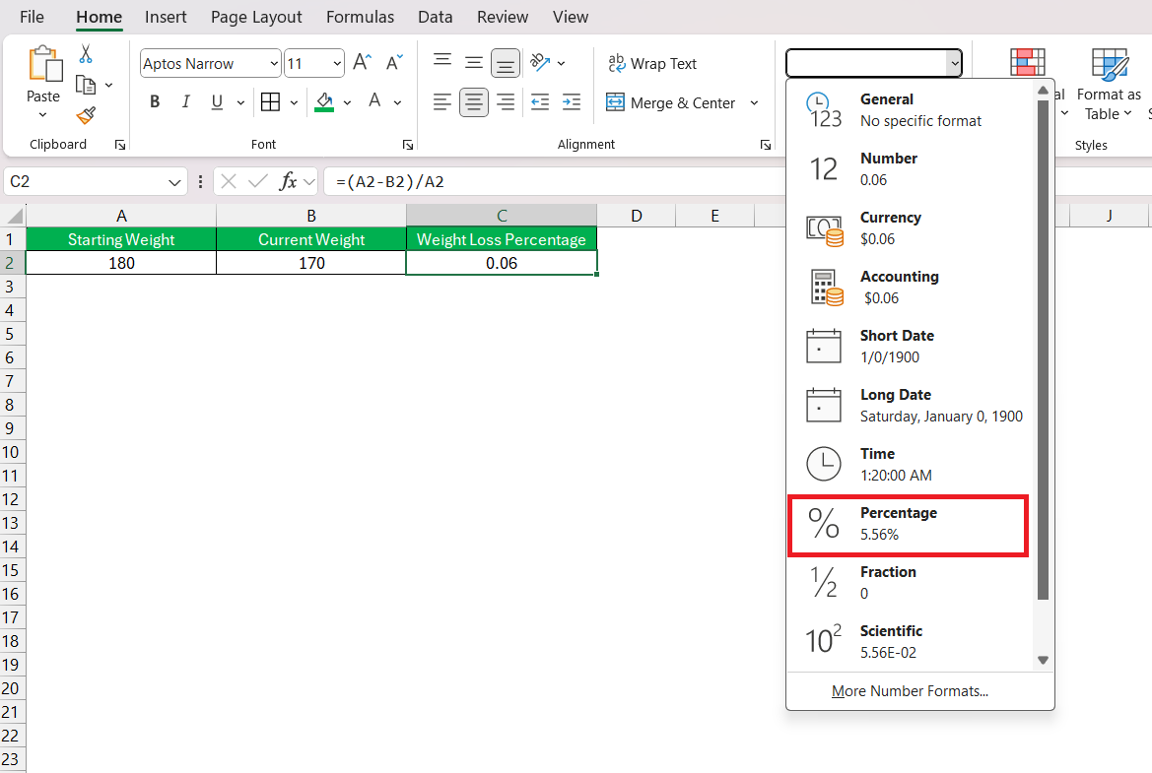Viewport: 1152px width, 773px height.
Task: Open Font Color dropdown arrow
Action: pyautogui.click(x=397, y=102)
